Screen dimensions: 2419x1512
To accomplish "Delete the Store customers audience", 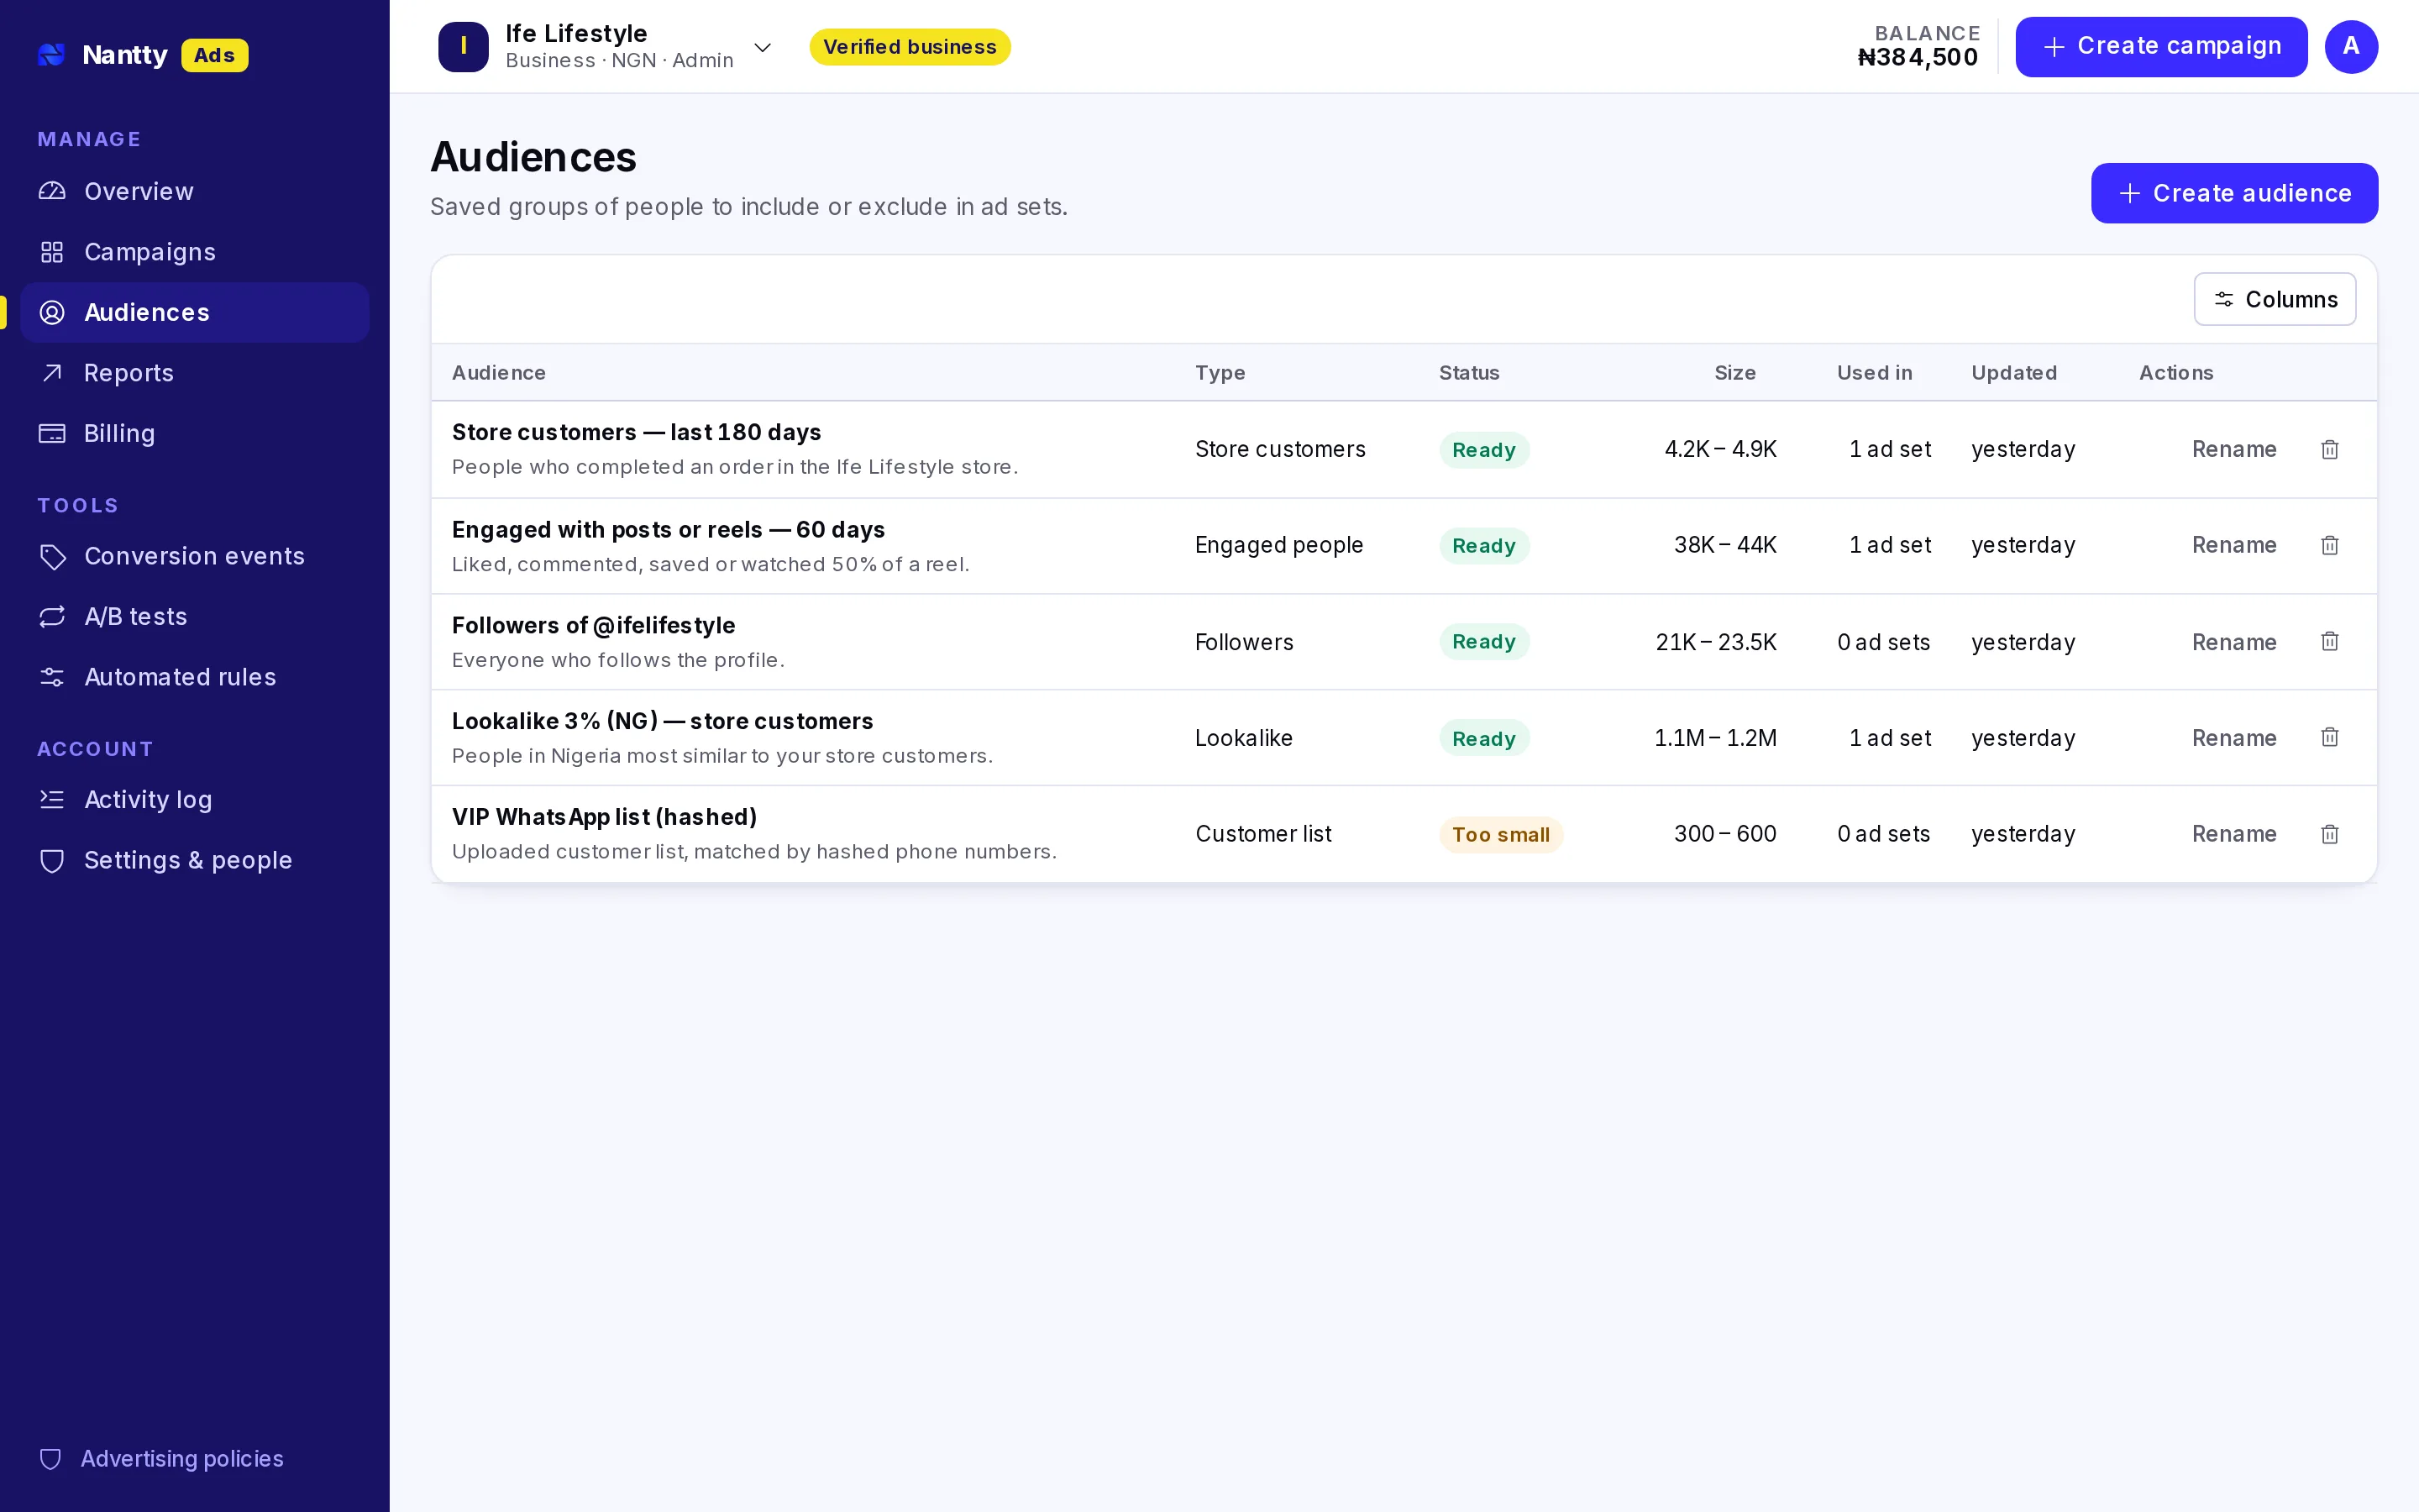I will pos(2329,449).
